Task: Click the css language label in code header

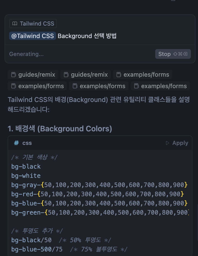Action: pos(27,143)
